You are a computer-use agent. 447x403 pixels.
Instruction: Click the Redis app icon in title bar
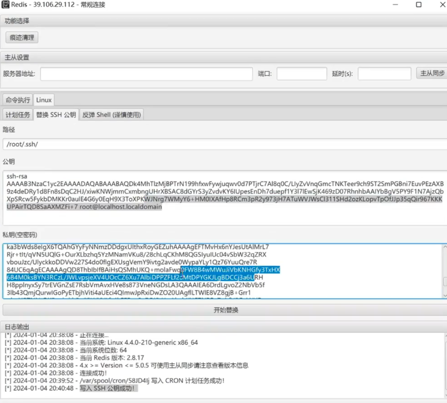click(x=5, y=5)
